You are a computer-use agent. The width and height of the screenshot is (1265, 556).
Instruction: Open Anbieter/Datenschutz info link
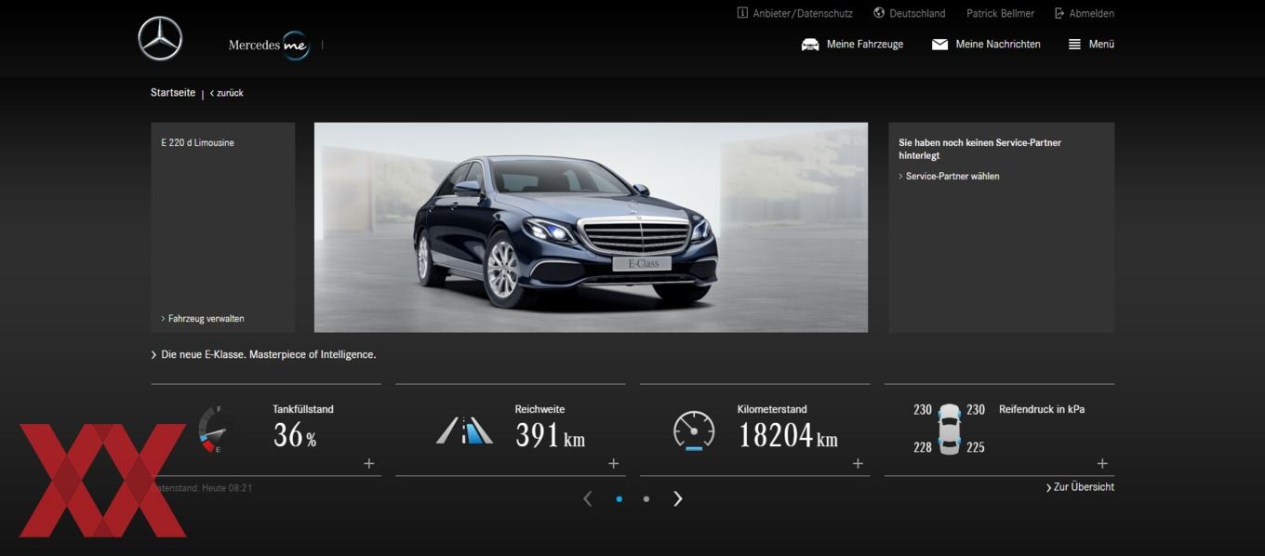point(803,14)
